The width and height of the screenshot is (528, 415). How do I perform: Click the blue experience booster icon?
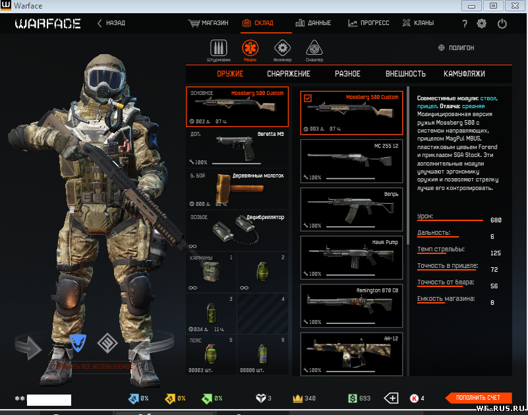tap(134, 399)
